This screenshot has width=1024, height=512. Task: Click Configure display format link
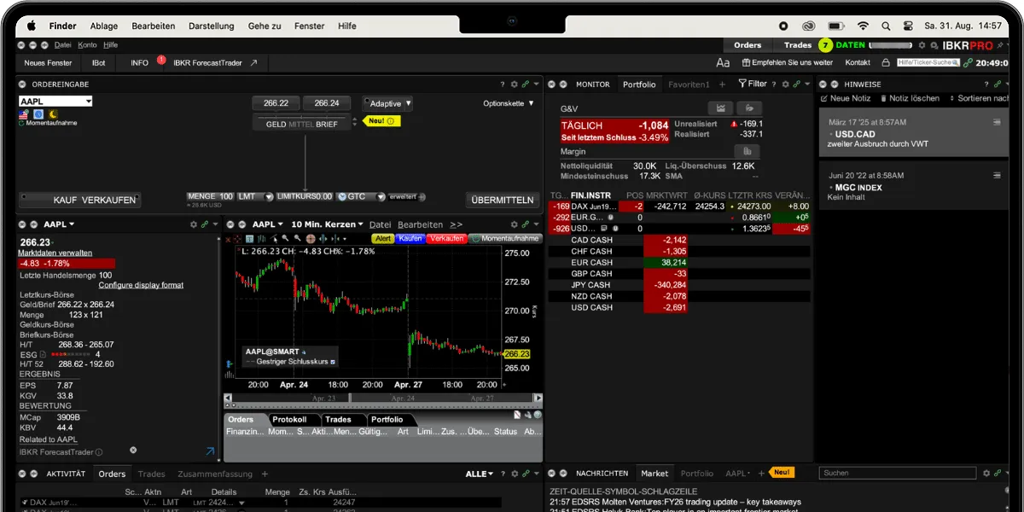tap(141, 285)
